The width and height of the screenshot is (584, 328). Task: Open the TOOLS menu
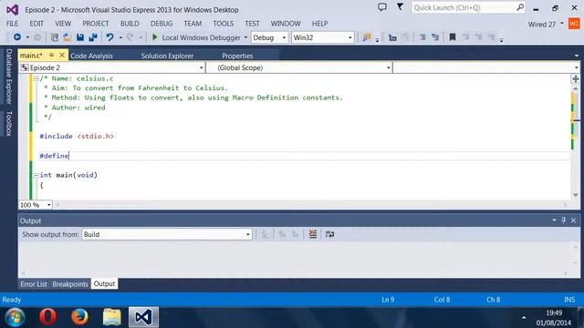coord(223,24)
